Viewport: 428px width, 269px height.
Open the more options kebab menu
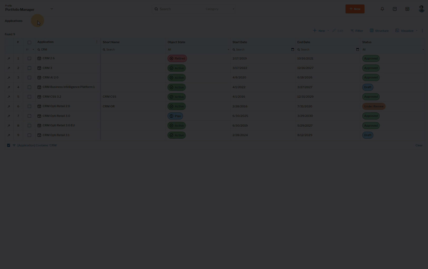coord(422,31)
